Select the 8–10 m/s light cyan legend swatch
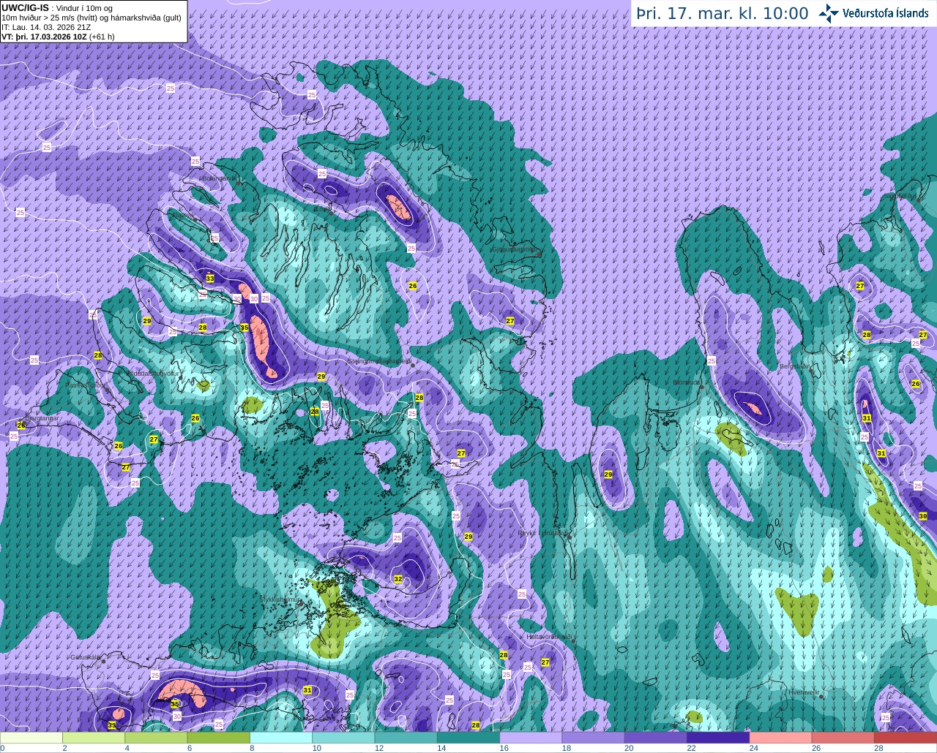 (281, 738)
